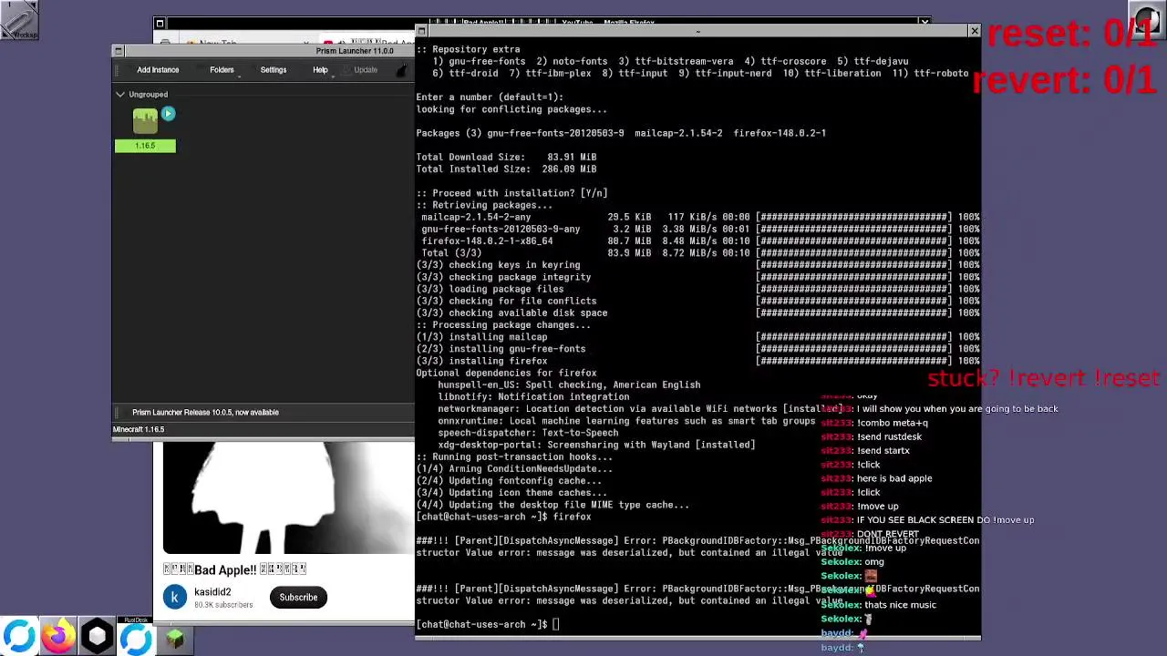This screenshot has height=656, width=1167.
Task: Click '(4/4) Updating the desktop file MIME type cache' line
Action: 553,505
